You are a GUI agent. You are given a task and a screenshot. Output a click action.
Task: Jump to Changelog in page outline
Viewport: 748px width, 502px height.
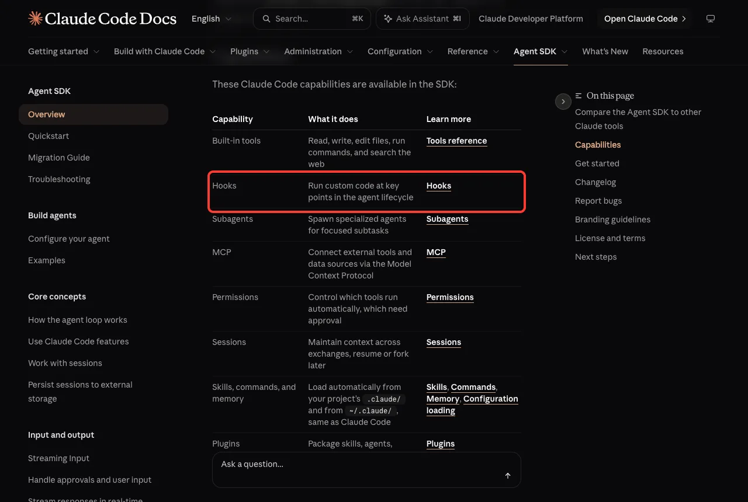[595, 182]
